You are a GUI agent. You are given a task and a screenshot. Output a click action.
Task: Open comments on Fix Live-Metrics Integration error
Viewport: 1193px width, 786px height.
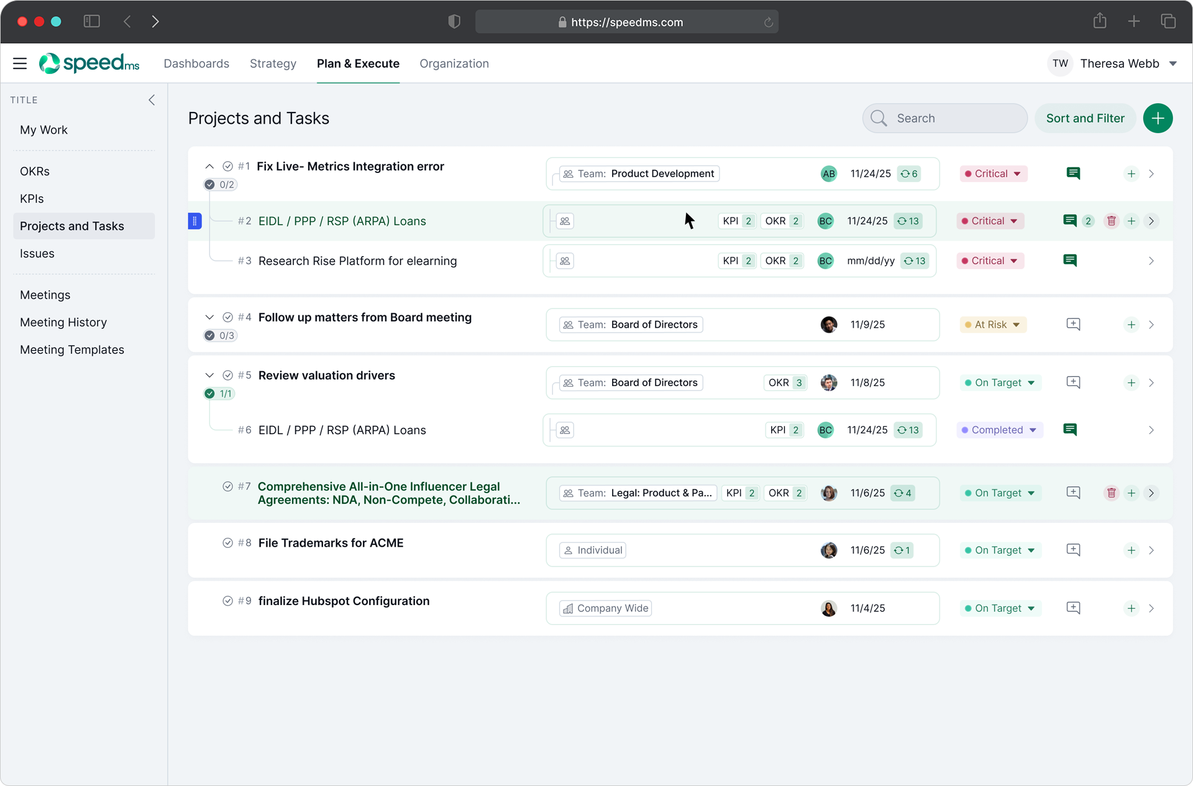(1073, 173)
